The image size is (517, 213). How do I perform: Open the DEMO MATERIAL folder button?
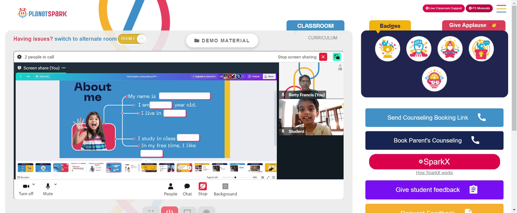click(x=222, y=40)
